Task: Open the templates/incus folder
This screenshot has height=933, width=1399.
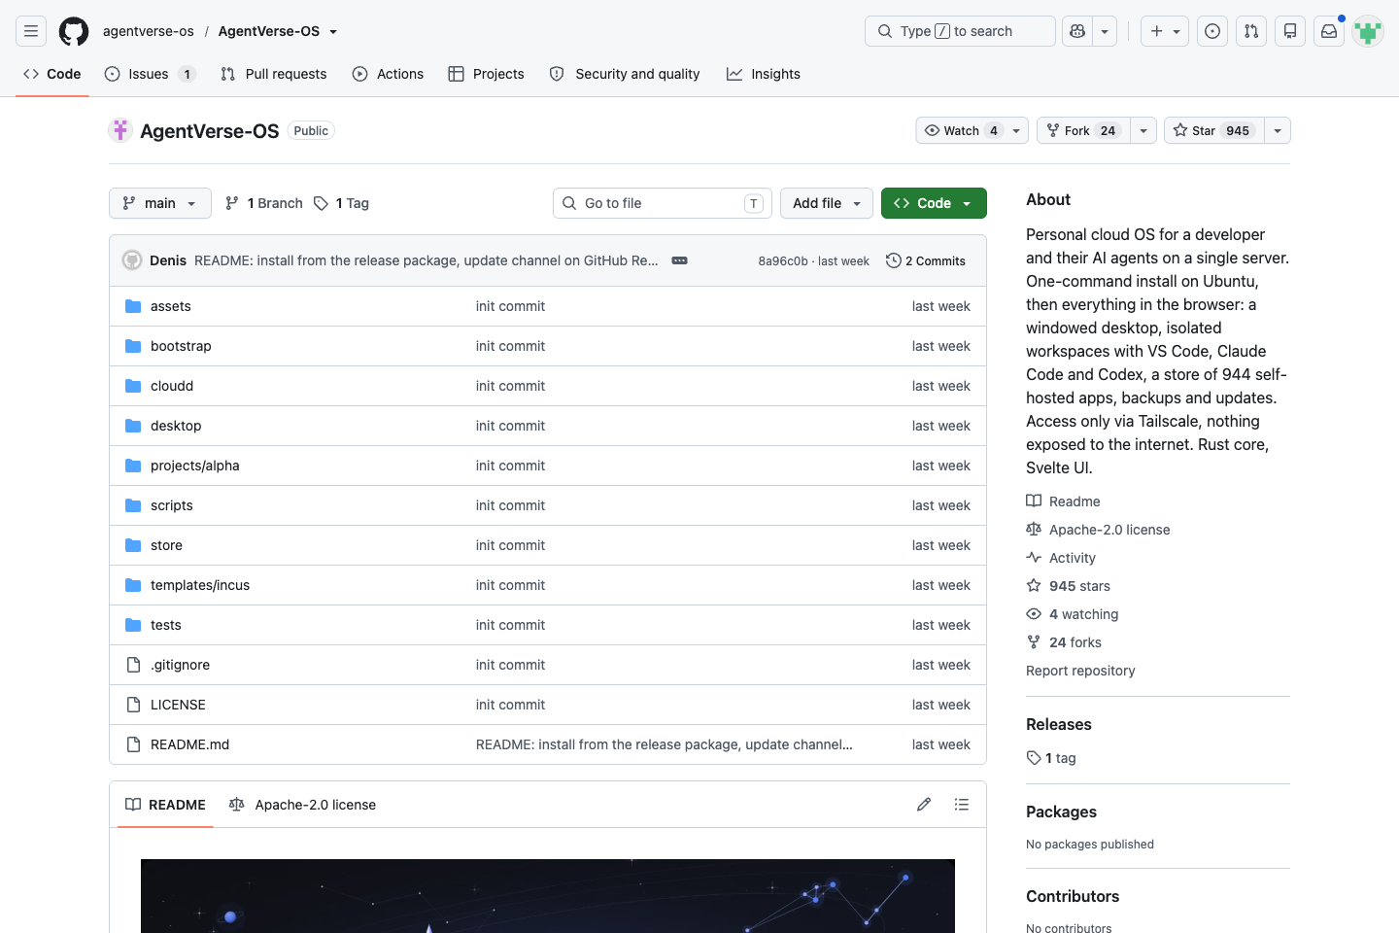Action: (x=200, y=585)
